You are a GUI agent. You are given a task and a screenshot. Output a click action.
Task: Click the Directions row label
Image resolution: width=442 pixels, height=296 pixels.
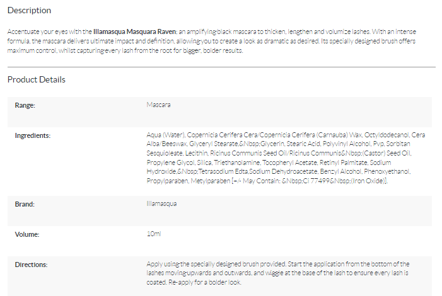31,265
